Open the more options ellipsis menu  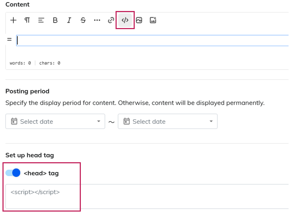97,20
